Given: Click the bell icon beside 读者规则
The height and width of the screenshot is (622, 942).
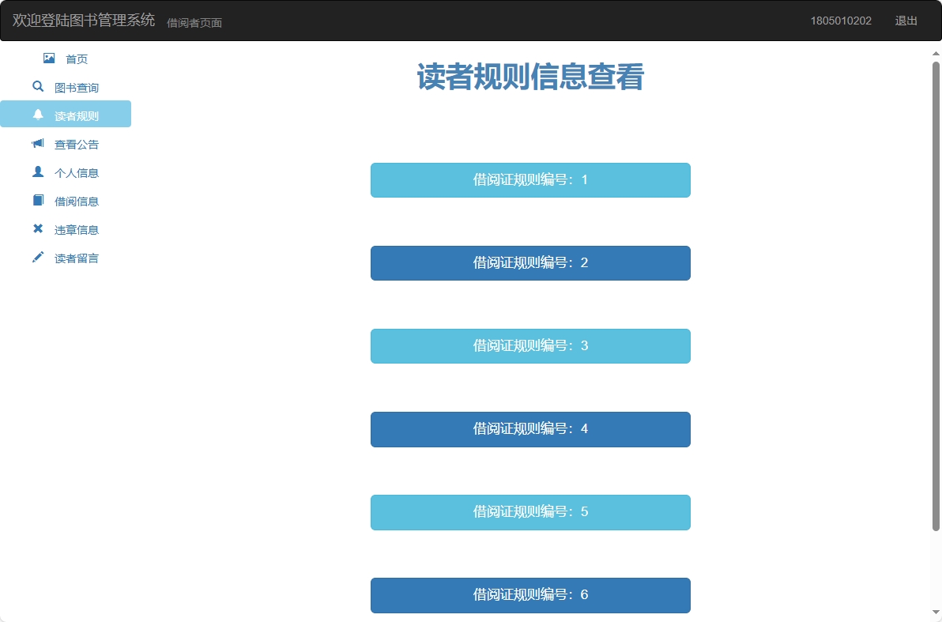Looking at the screenshot, I should 37,114.
